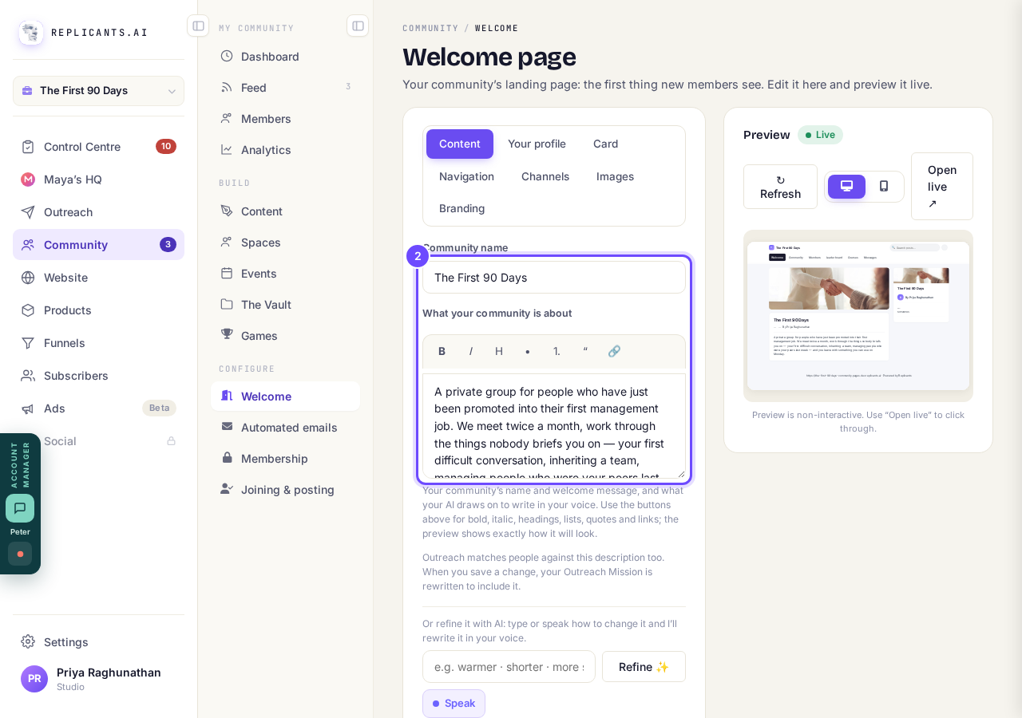Click the Refresh preview button
The height and width of the screenshot is (718, 1022).
click(x=780, y=187)
